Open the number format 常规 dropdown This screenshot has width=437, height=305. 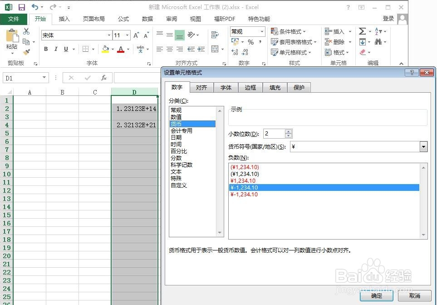tap(262, 31)
